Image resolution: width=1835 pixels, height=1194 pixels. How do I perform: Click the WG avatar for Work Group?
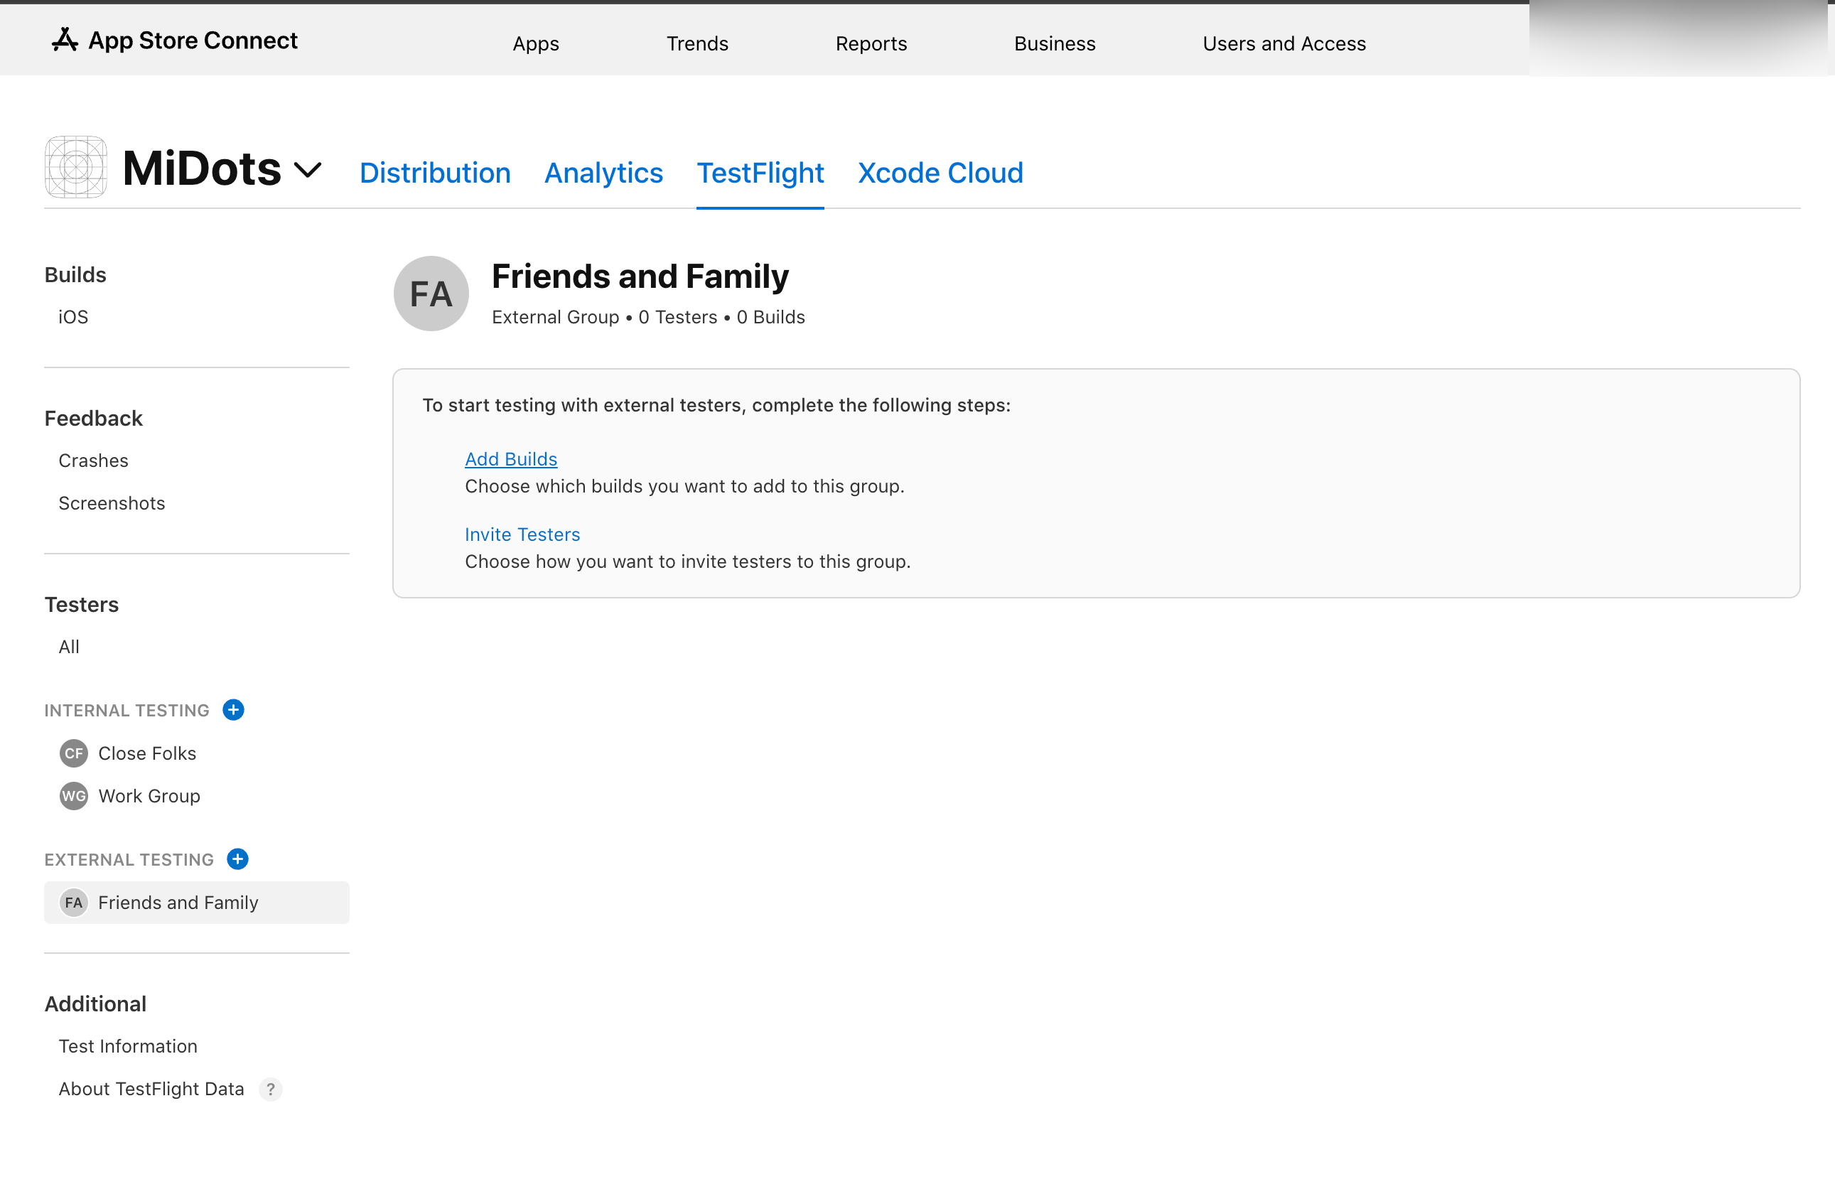(74, 795)
